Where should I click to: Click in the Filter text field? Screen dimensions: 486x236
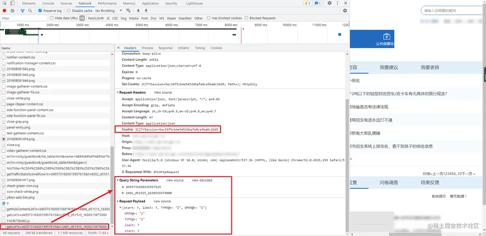tap(24, 18)
